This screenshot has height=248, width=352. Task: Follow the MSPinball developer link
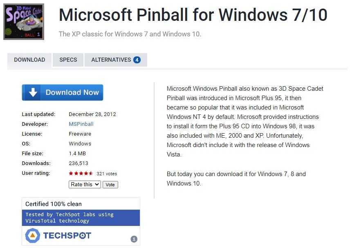pyautogui.click(x=81, y=124)
